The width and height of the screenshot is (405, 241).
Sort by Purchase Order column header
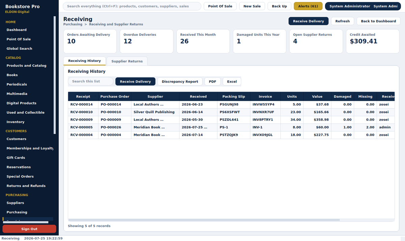(x=115, y=96)
